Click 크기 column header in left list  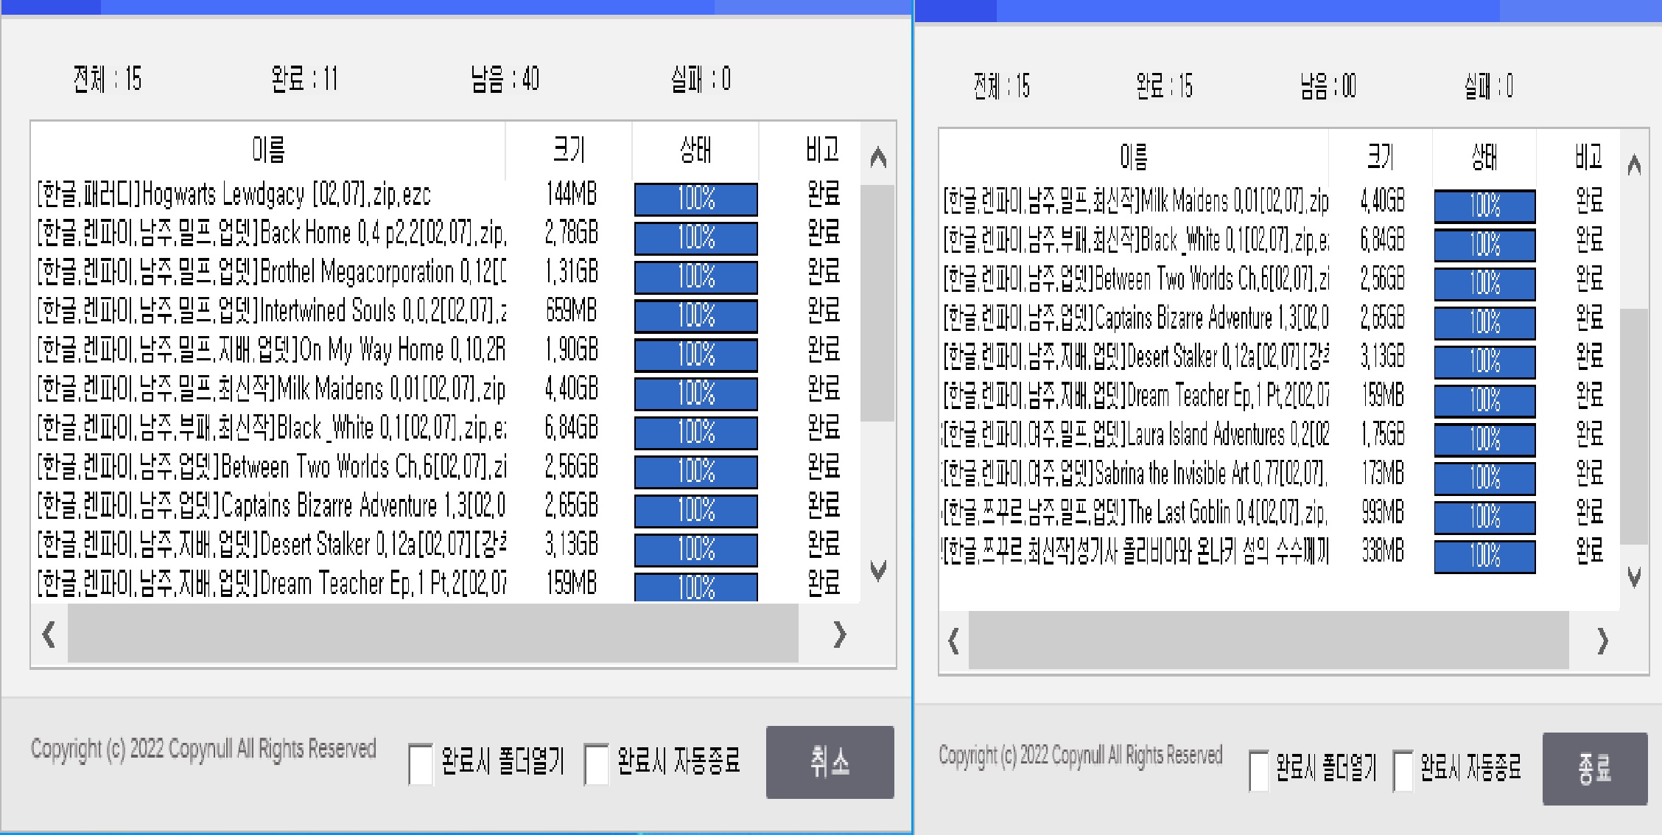pyautogui.click(x=569, y=150)
